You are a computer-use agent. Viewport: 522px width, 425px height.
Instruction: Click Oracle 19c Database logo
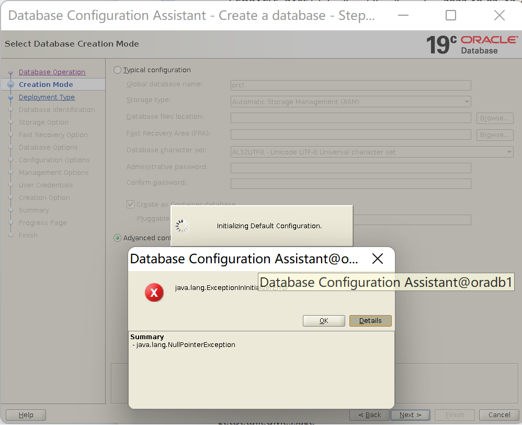point(472,45)
